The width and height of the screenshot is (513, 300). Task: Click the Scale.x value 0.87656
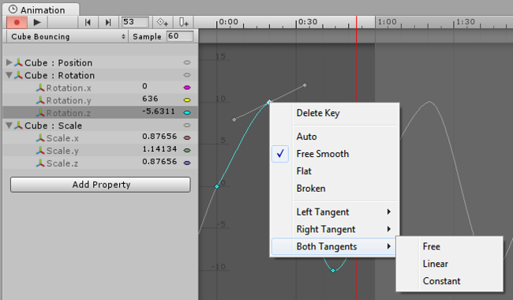pyautogui.click(x=159, y=137)
